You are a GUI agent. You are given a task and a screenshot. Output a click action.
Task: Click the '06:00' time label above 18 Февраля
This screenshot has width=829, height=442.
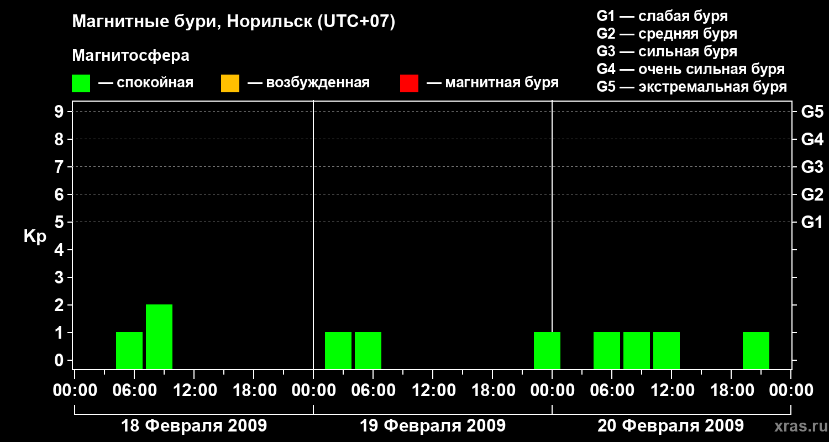pos(134,391)
